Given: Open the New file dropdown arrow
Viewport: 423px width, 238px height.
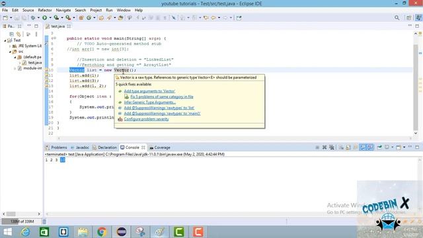Looking at the screenshot, I should pyautogui.click(x=11, y=18).
